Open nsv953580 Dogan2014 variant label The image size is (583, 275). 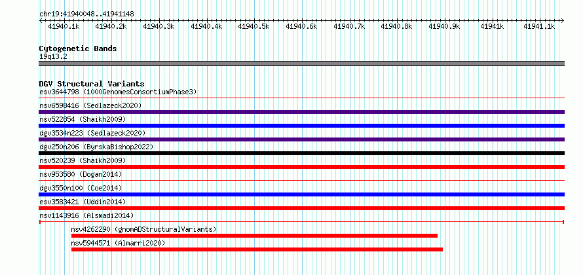pyautogui.click(x=81, y=174)
